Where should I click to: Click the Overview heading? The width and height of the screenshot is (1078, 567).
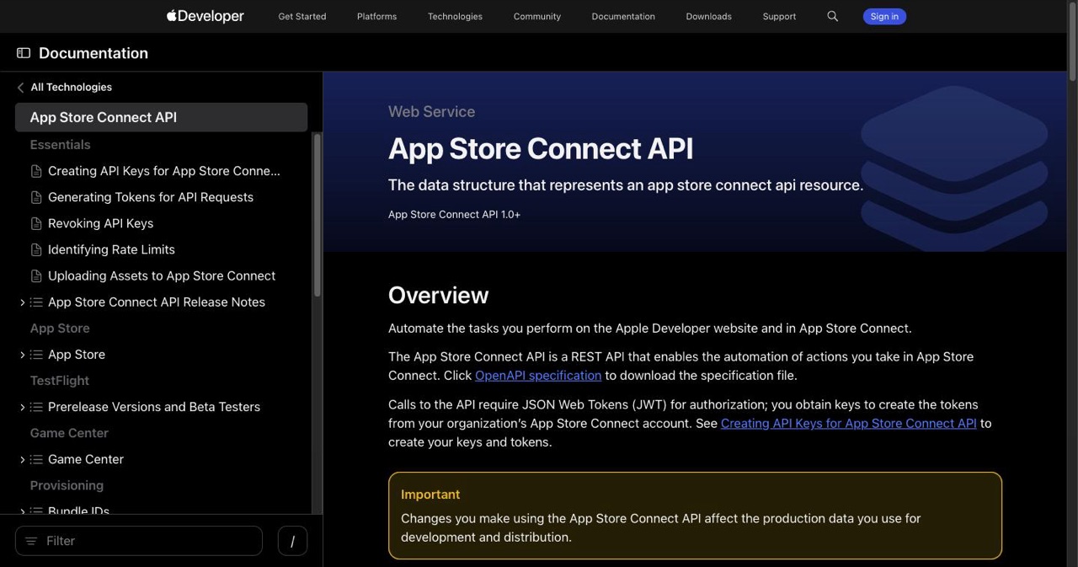[x=438, y=295]
